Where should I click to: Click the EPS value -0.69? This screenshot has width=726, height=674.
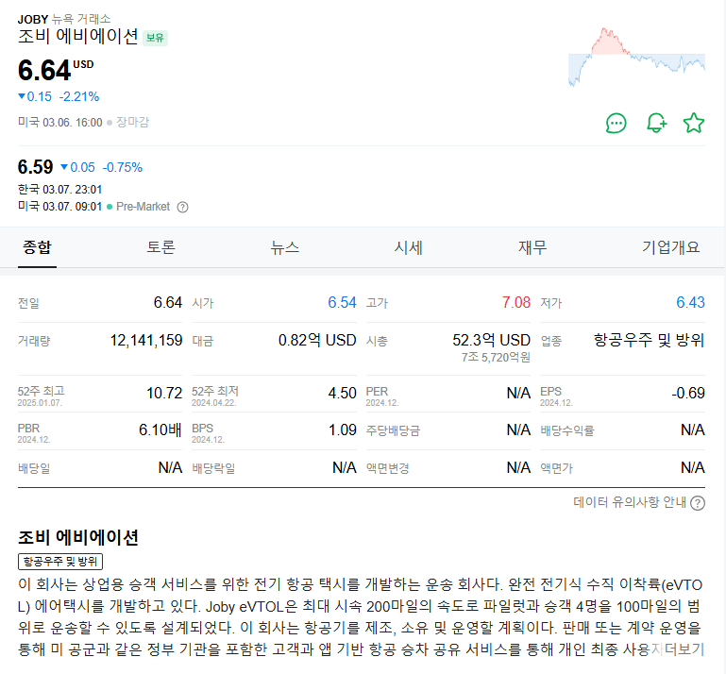(688, 393)
